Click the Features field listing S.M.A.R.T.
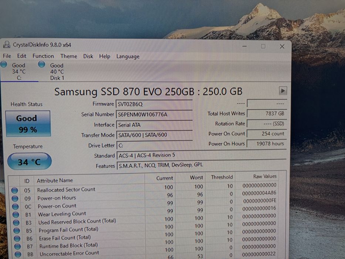The width and height of the screenshot is (345, 259). (x=202, y=165)
